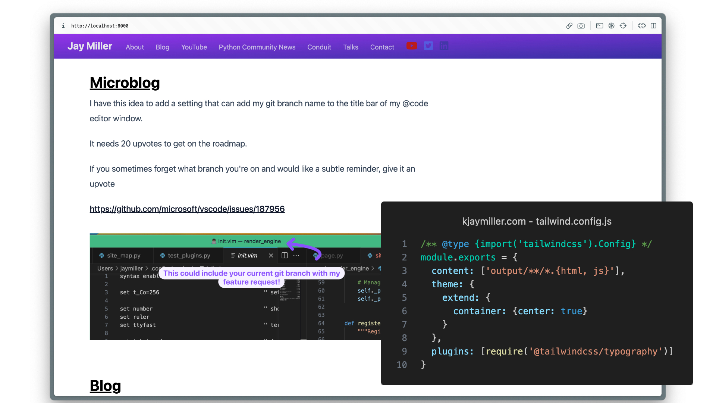This screenshot has height=403, width=716.
Task: Click the localhost:8000 address field
Action: click(100, 26)
